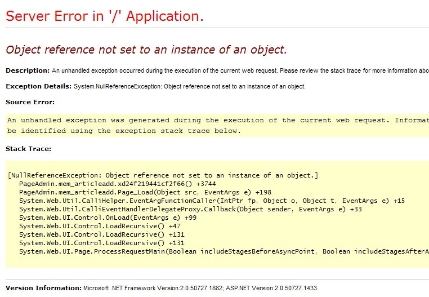This screenshot has width=429, height=297.
Task: Click the bold "Exception Details:" label
Action: tap(38, 86)
